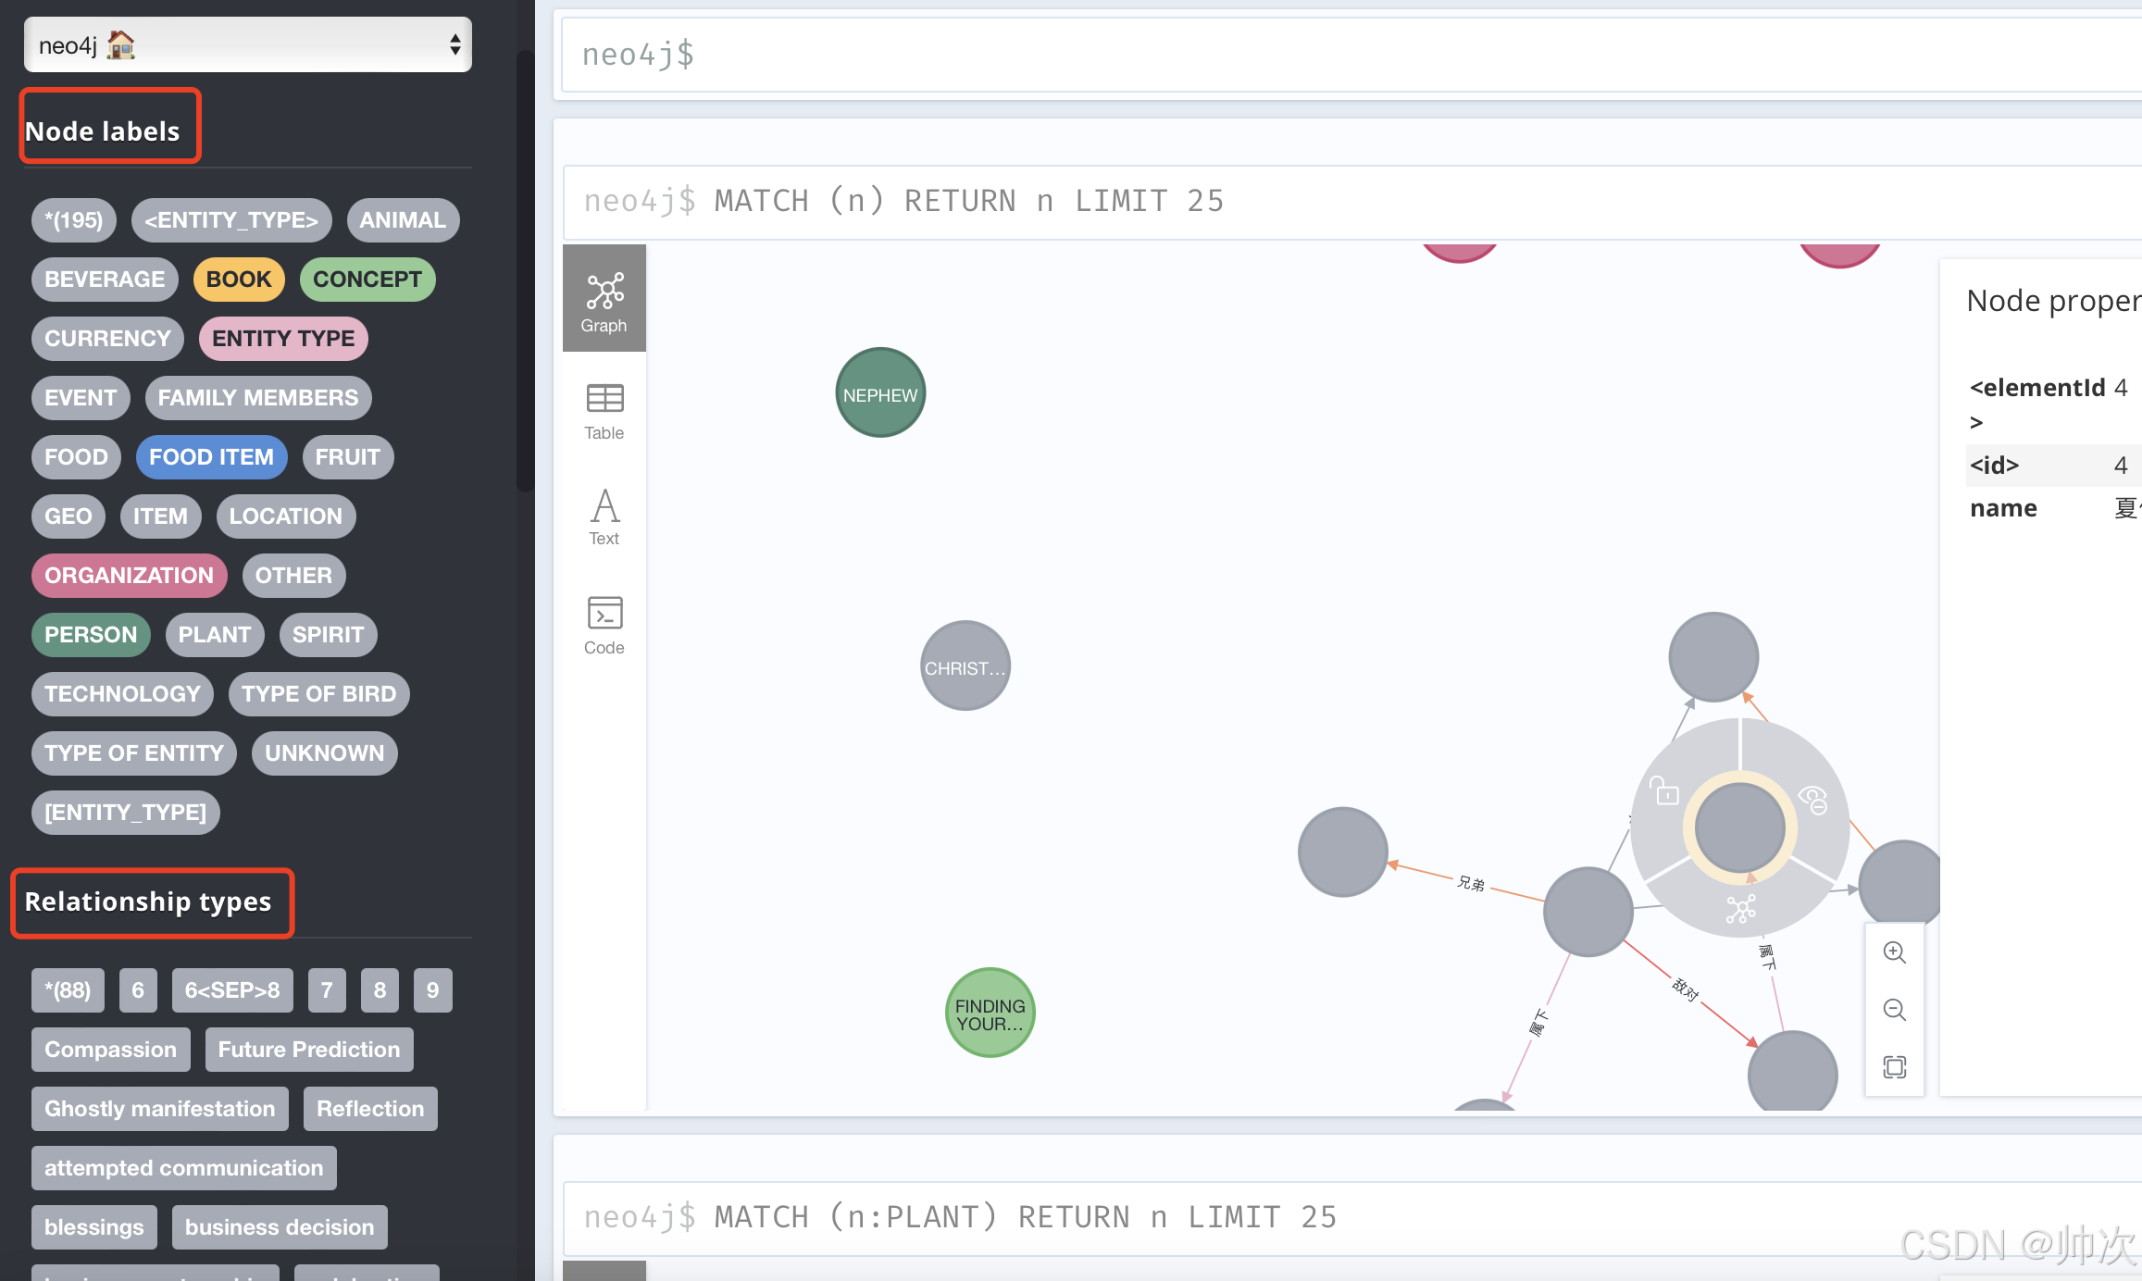This screenshot has width=2142, height=1281.
Task: Switch to Code view
Action: point(604,626)
